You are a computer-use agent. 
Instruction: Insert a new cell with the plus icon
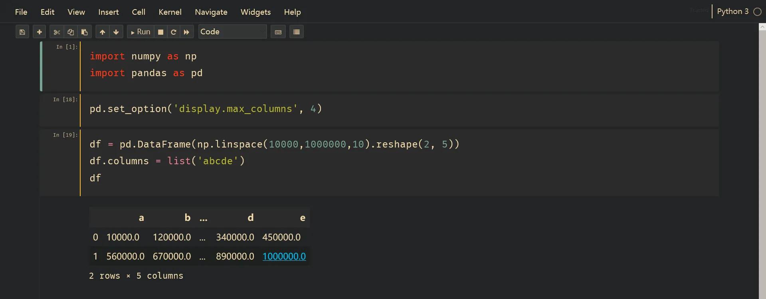point(39,32)
